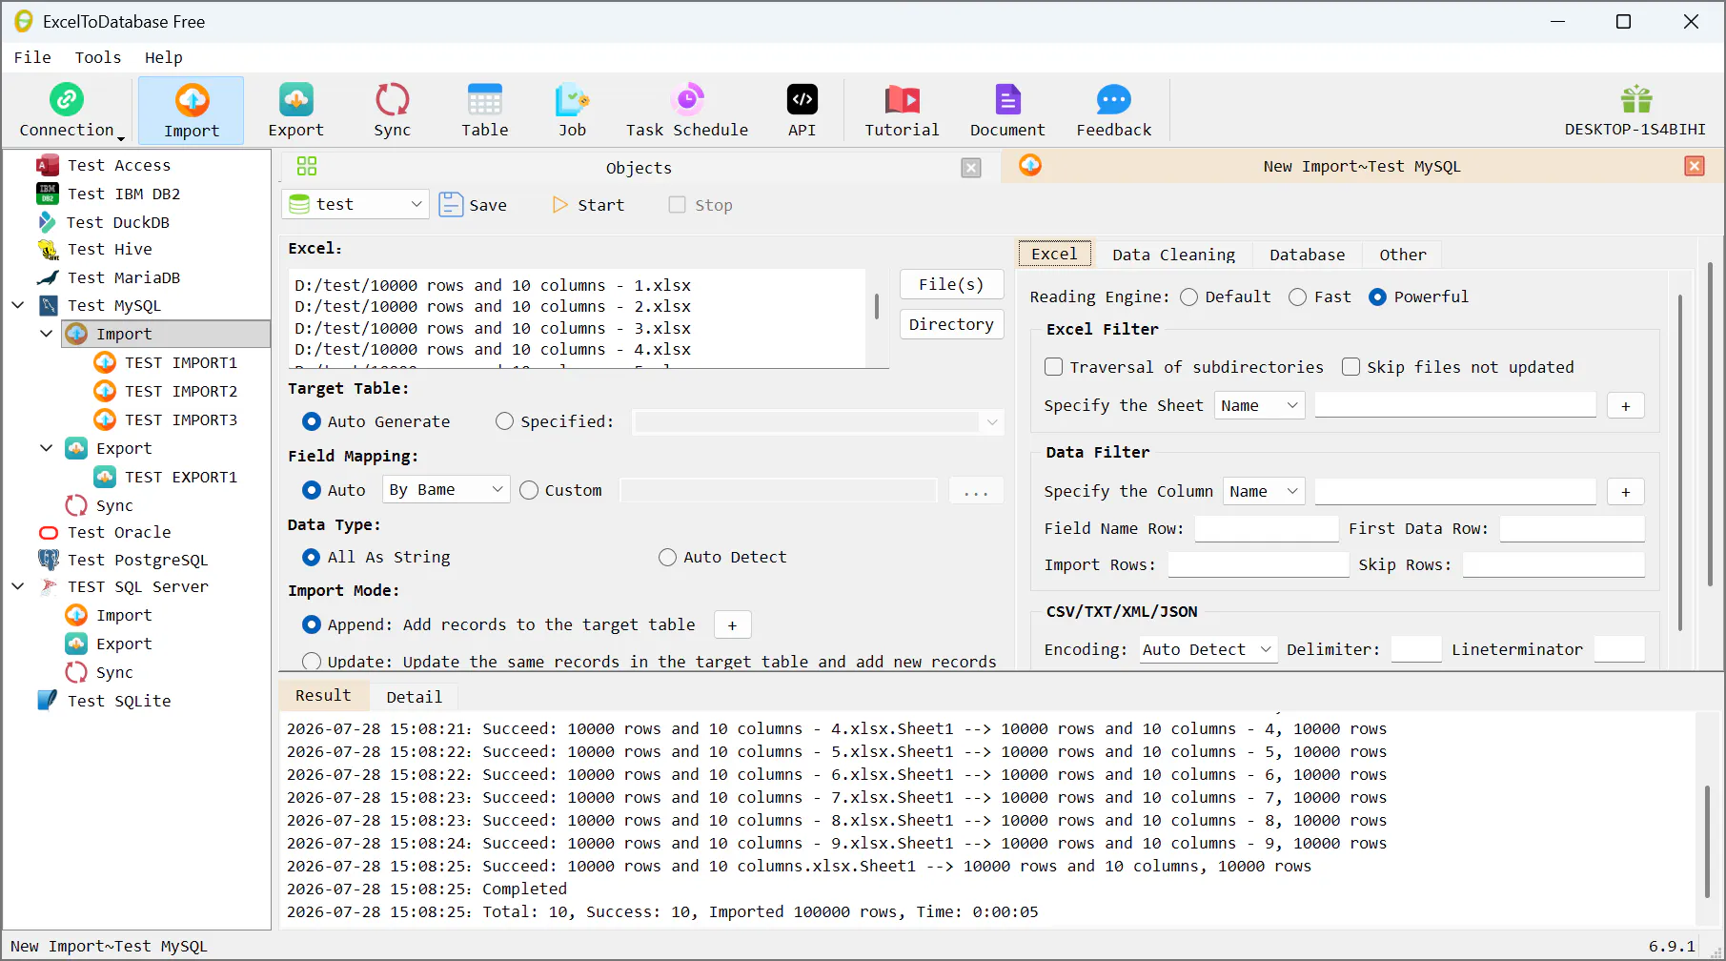Enable Traversal of subdirectories checkbox

coord(1053,367)
